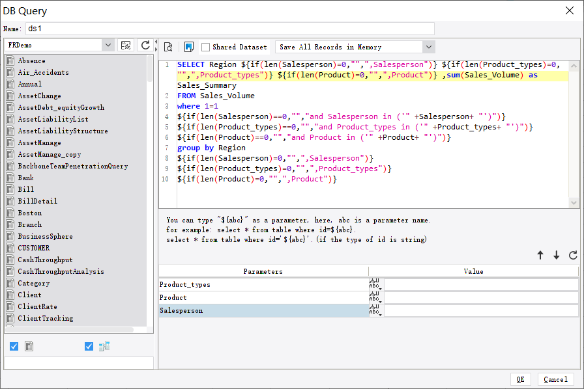Click the OK button
Screen dimensions: 584x389
coord(520,379)
